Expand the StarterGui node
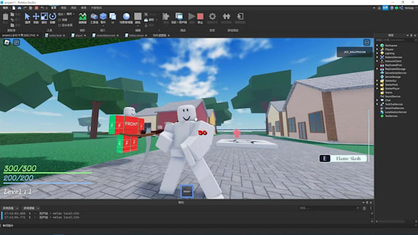 377,80
